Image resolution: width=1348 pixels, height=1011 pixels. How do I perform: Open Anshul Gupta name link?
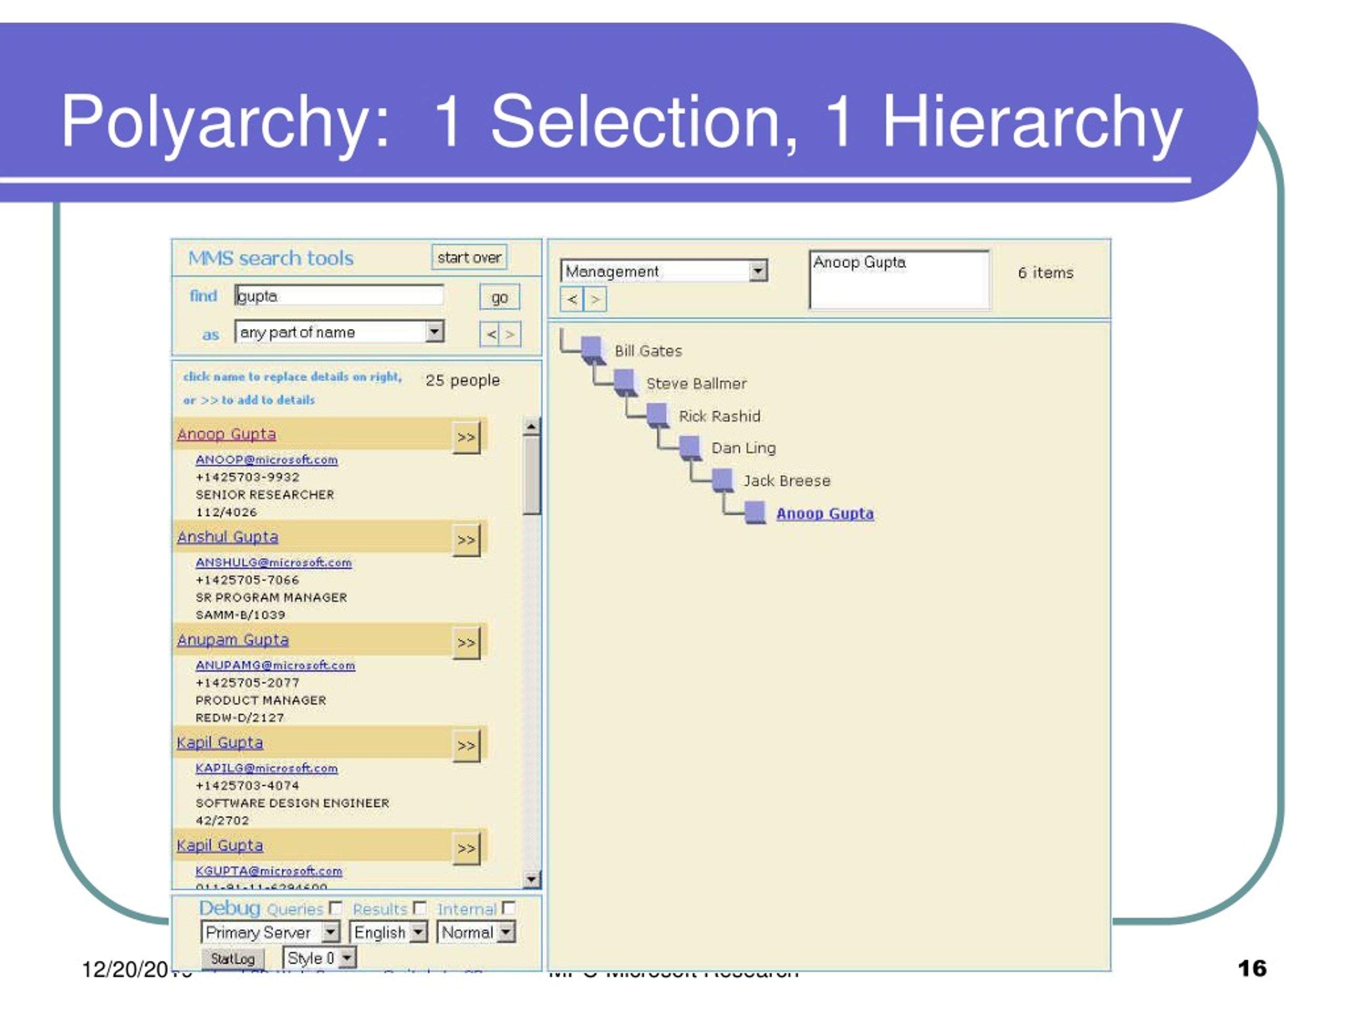pyautogui.click(x=228, y=537)
